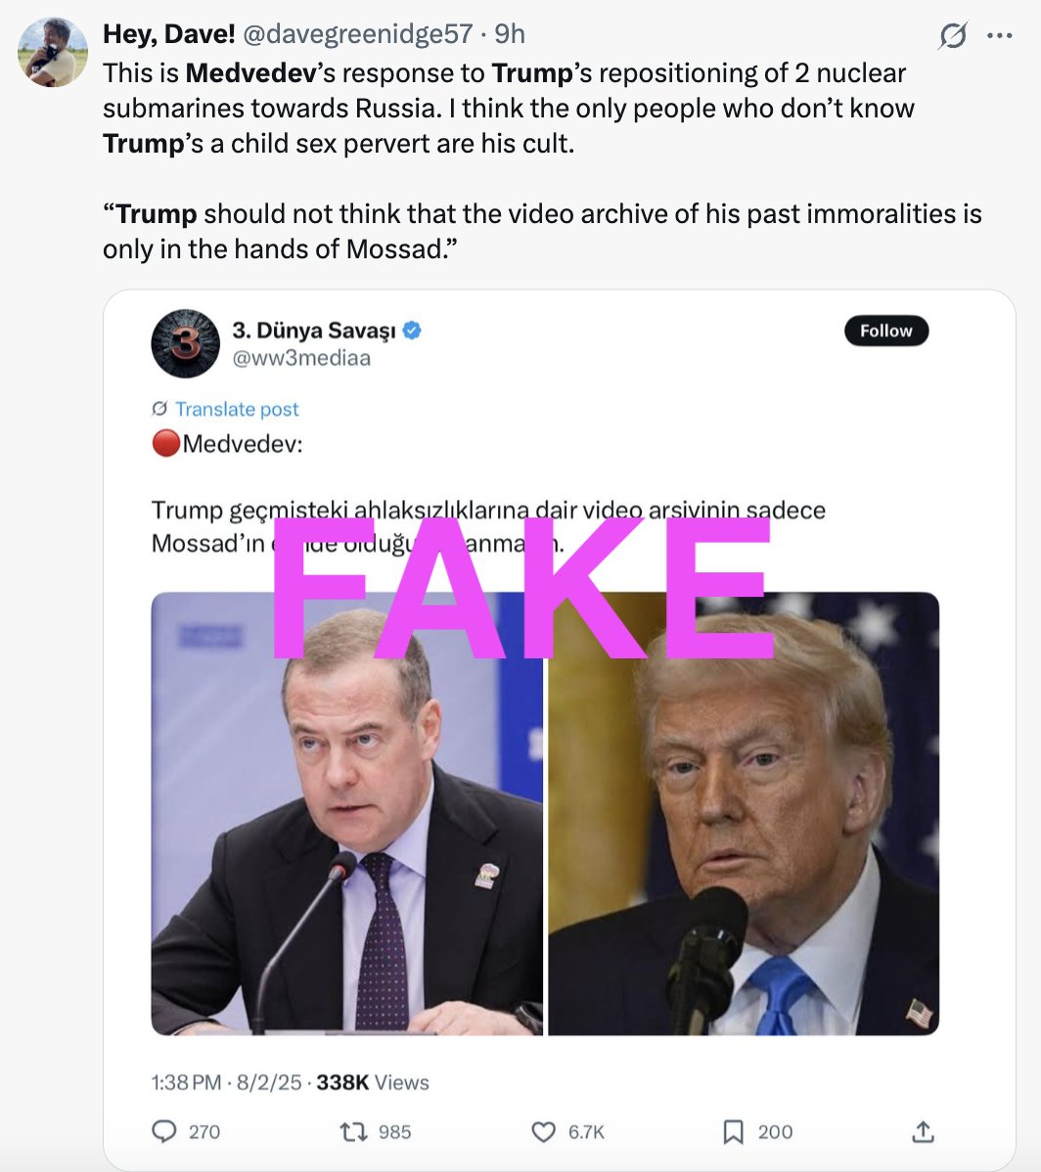Open the three-dot more options menu

1000,35
